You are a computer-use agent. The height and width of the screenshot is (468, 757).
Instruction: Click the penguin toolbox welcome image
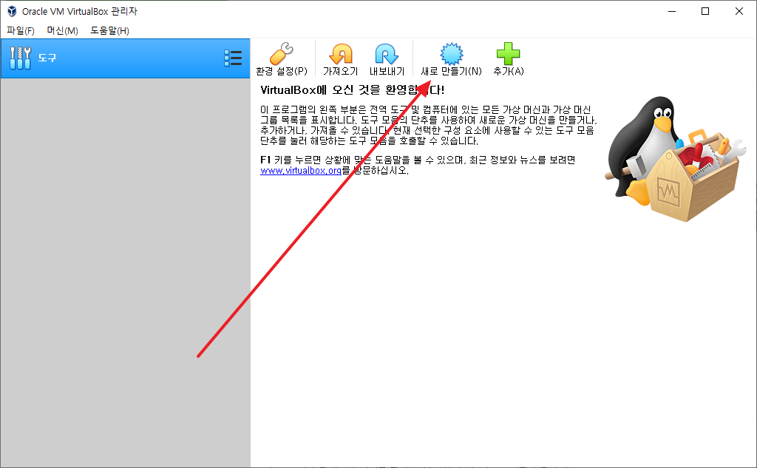[x=676, y=159]
